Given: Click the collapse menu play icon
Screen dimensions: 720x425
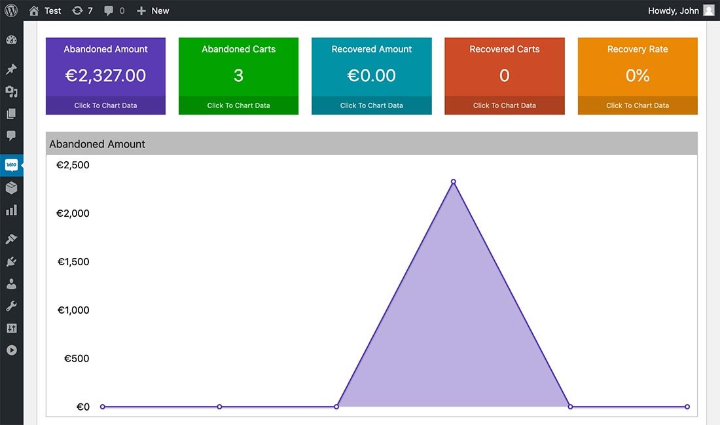Looking at the screenshot, I should (12, 350).
